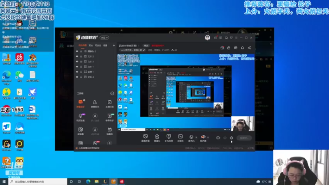329x185 pixels.
Task: Open the user avatar in title bar
Action: point(207,37)
